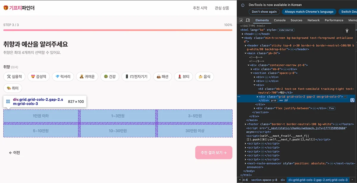This screenshot has width=357, height=183.
Task: Select div.grid.grid-cols-2 in the breadcrumb
Action: click(318, 180)
